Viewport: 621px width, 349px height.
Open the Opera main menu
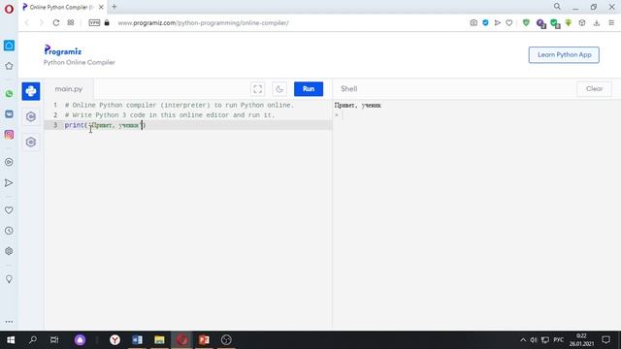pos(9,9)
